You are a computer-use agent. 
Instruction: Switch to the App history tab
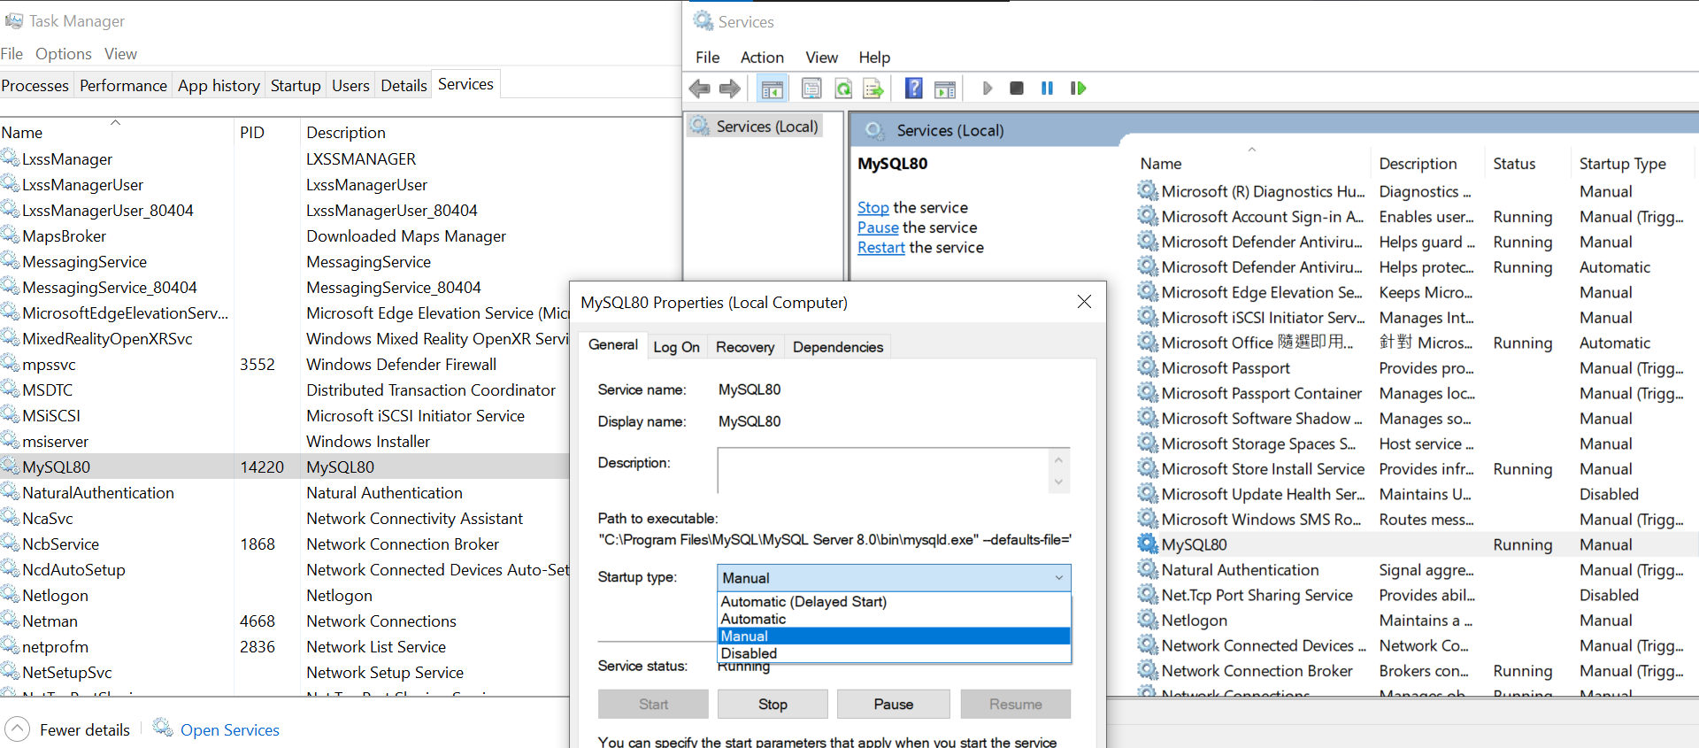pos(219,86)
